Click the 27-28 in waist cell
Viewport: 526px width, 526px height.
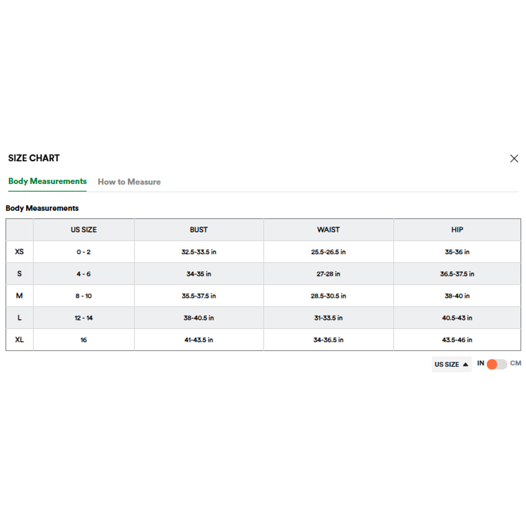328,274
